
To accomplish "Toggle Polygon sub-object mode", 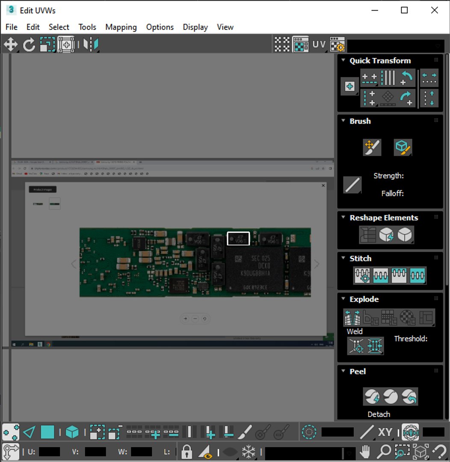I will [x=47, y=432].
